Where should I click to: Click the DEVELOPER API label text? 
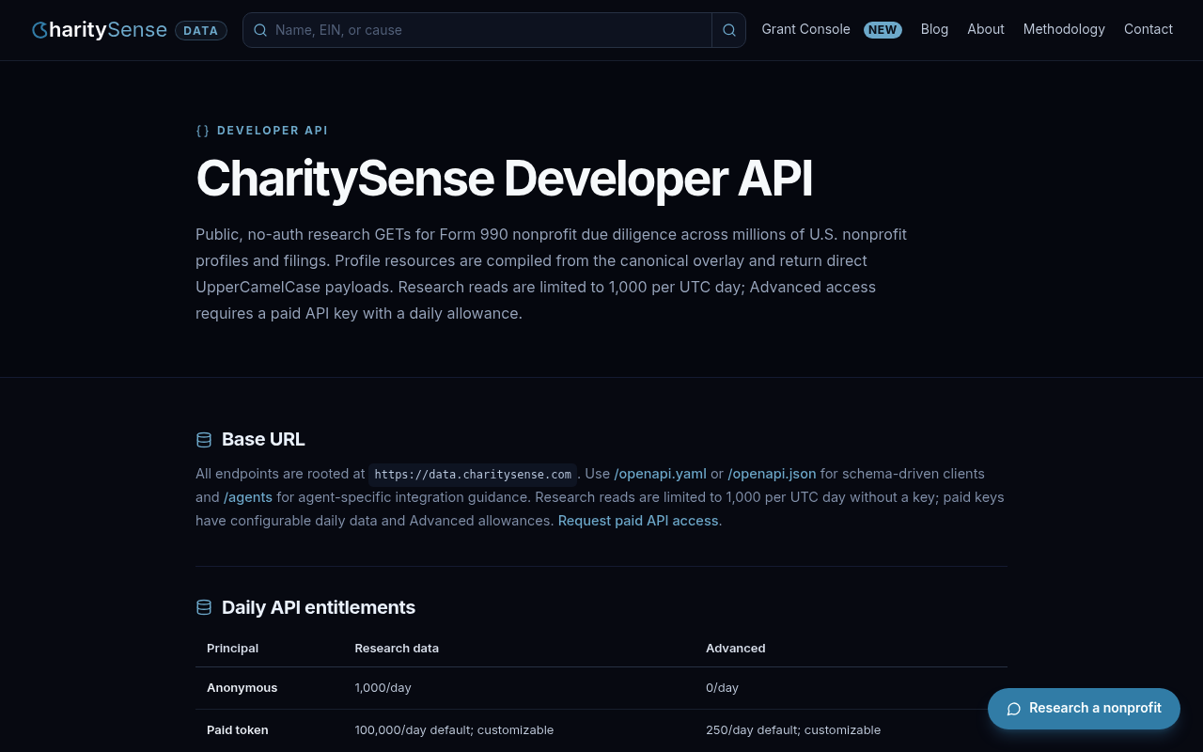273,131
